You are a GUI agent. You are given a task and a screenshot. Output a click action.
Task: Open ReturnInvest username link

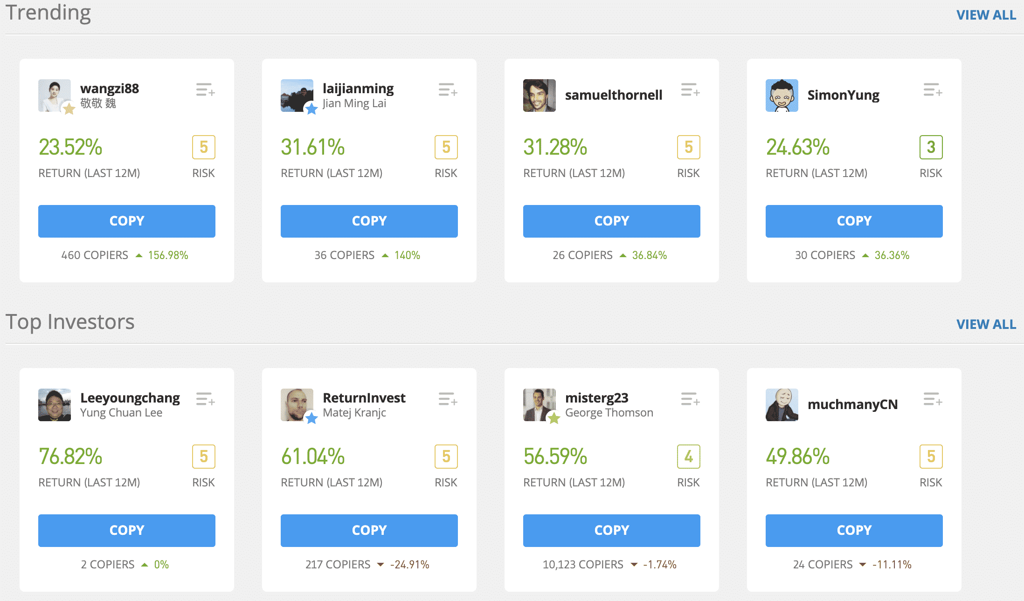(x=364, y=398)
